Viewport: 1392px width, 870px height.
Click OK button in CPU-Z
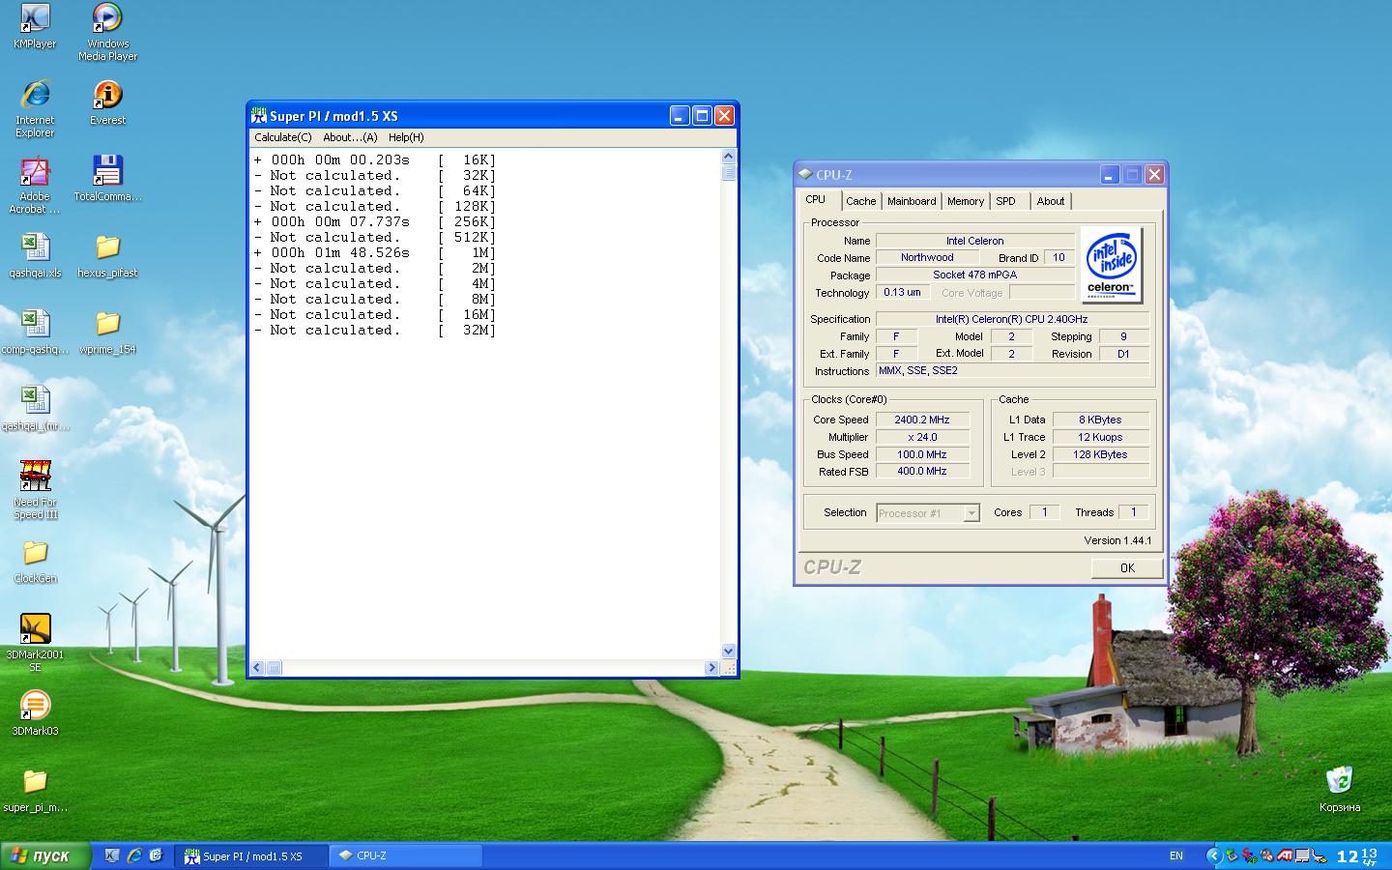coord(1127,567)
